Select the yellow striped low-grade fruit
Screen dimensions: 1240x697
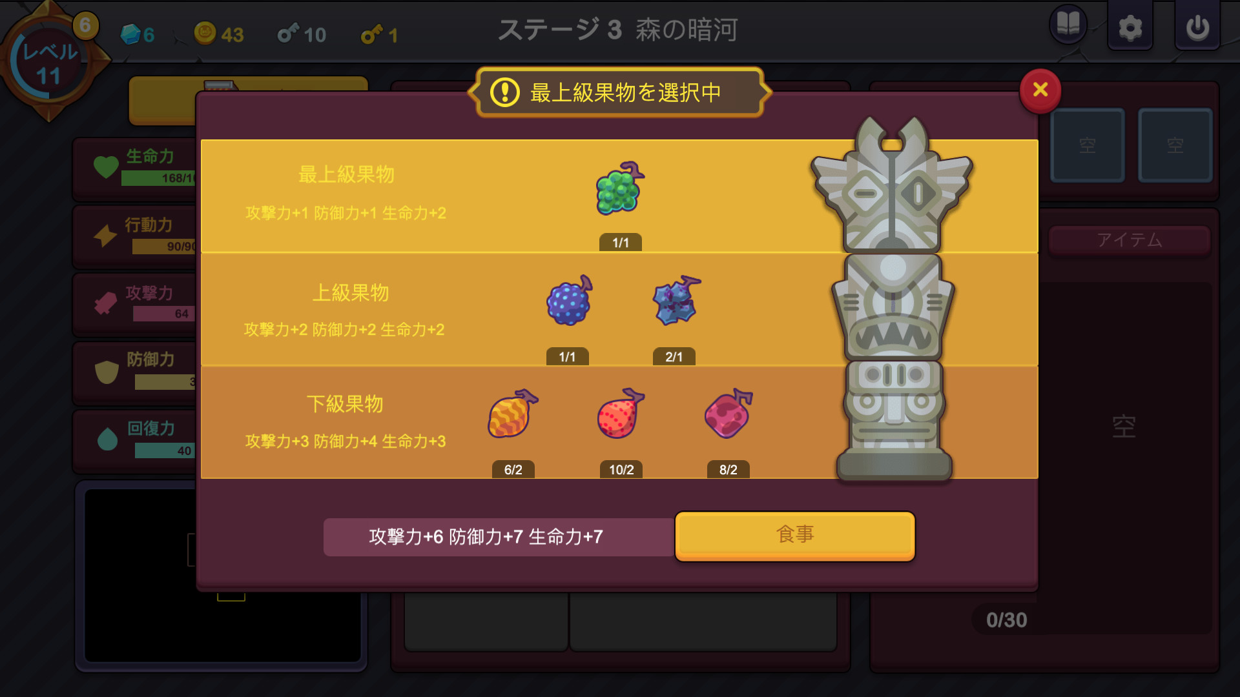point(512,414)
